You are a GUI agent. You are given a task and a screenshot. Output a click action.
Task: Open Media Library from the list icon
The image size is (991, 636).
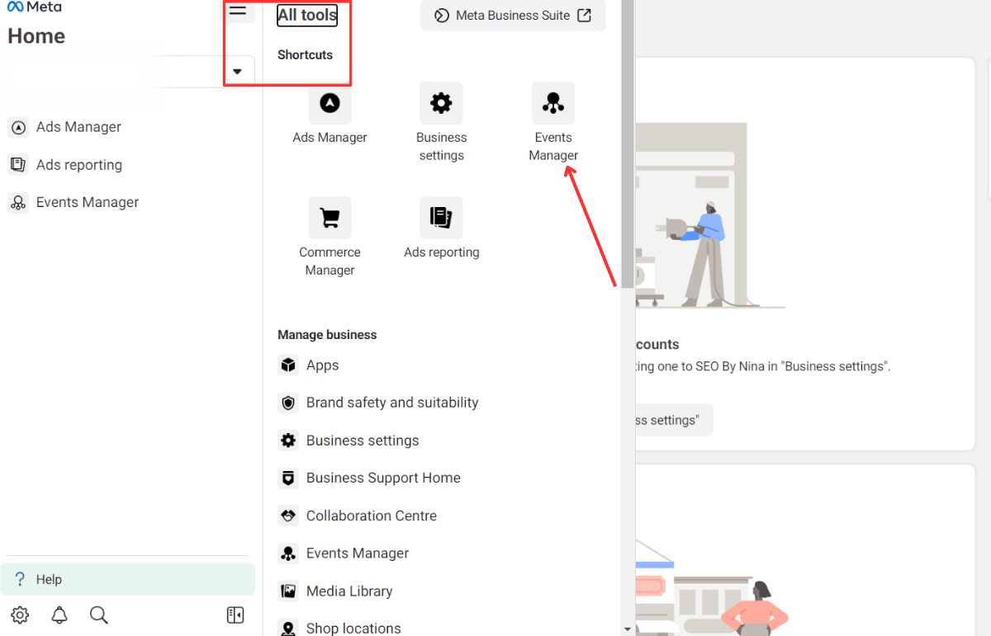tap(288, 591)
